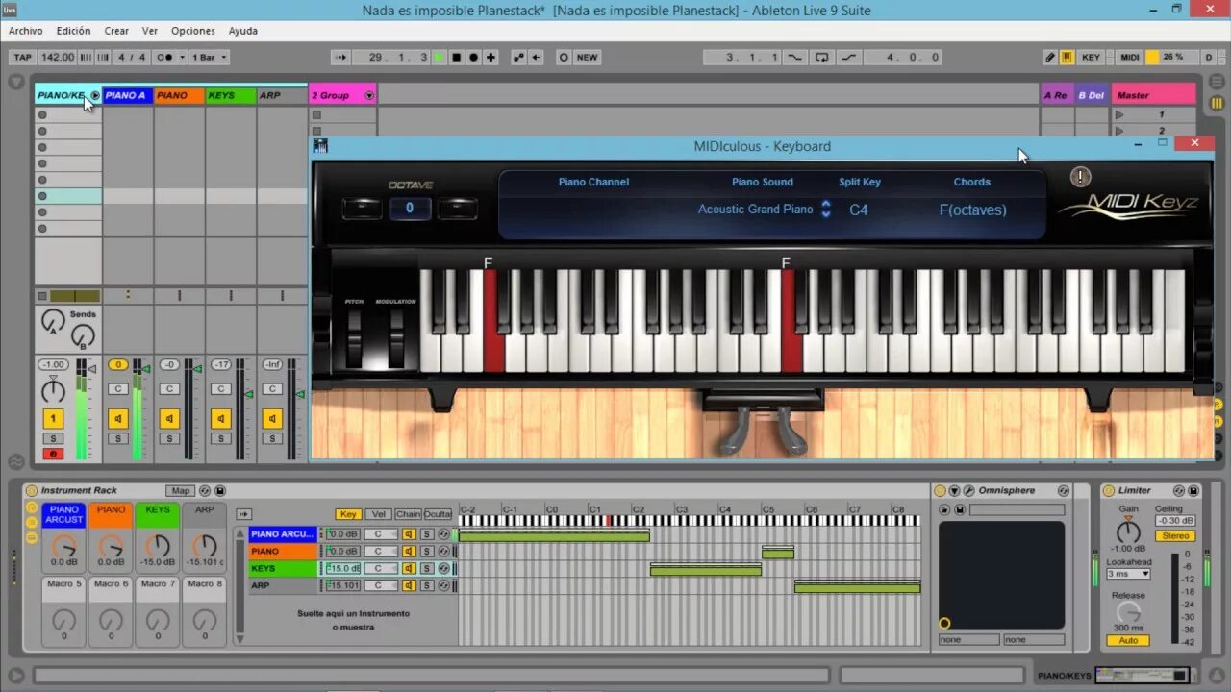The width and height of the screenshot is (1231, 692).
Task: Arm record on PIANO/KEYS group track
Action: pyautogui.click(x=53, y=454)
